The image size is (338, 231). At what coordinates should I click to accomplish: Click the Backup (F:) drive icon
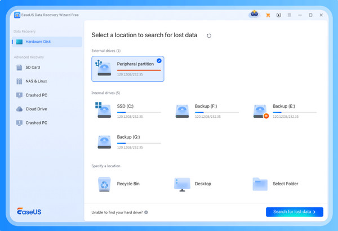182,112
